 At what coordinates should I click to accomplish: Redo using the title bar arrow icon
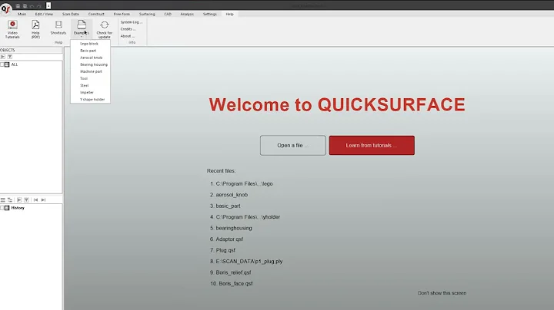(39, 5)
